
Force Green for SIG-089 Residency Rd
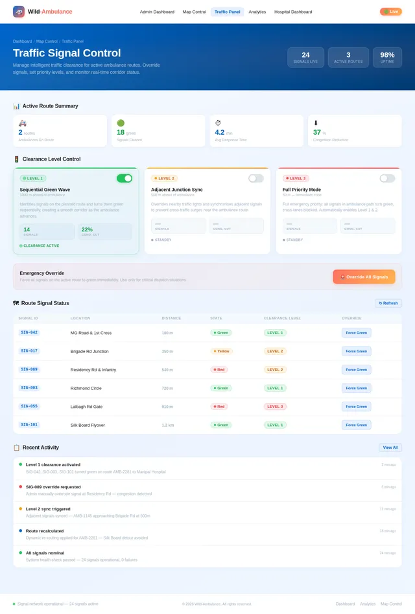356,370
